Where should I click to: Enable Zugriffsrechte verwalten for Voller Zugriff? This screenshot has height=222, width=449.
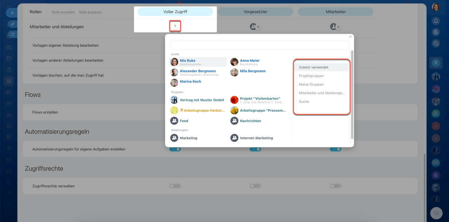pos(175,186)
